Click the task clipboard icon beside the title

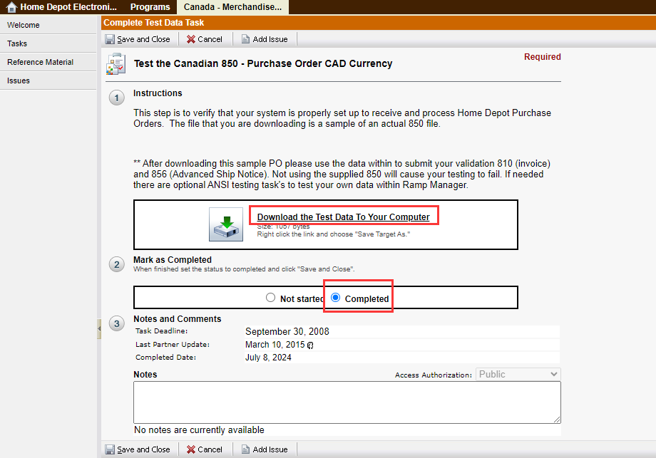tap(116, 64)
